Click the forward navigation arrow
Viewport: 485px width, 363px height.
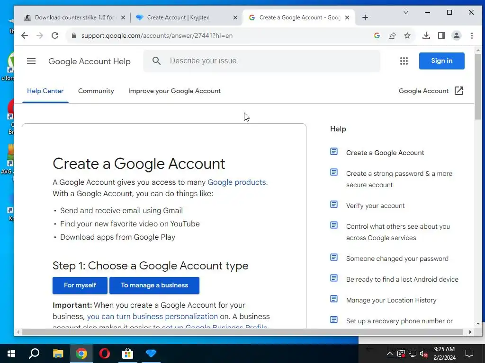40,35
